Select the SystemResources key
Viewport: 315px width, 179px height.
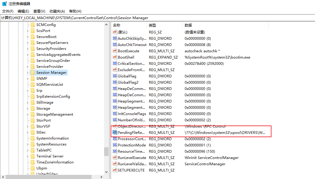51,144
